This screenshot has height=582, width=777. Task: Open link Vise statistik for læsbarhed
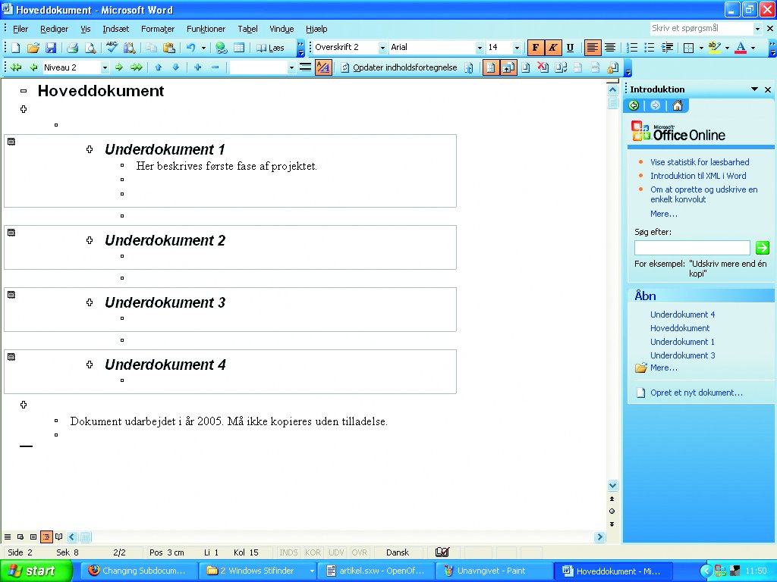pos(699,162)
